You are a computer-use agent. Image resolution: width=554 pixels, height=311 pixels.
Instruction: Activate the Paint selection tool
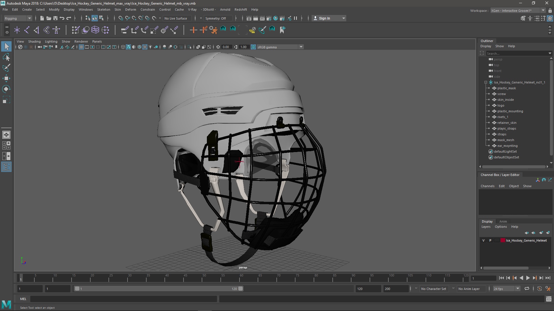pos(6,68)
